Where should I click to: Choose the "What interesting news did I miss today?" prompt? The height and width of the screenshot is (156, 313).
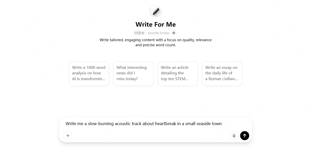[x=133, y=74]
